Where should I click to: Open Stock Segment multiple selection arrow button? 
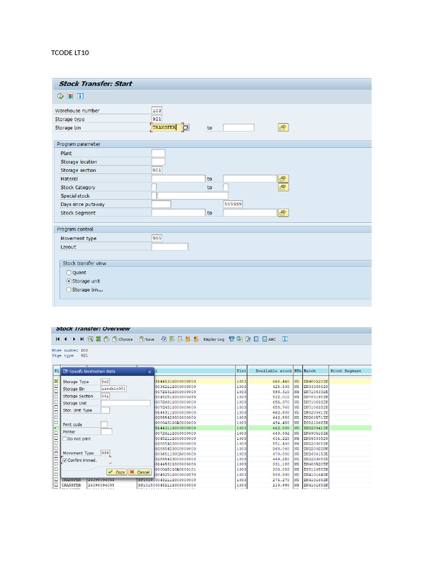(x=284, y=213)
